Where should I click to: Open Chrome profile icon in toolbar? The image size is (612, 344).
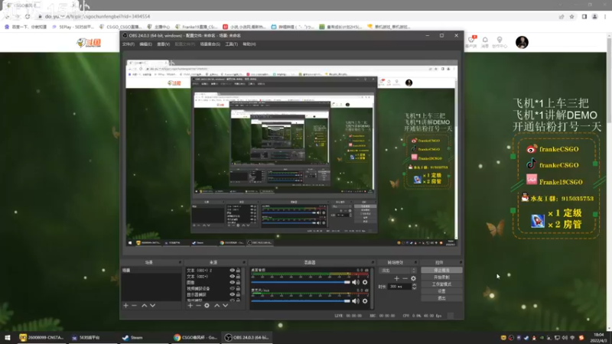click(x=594, y=16)
